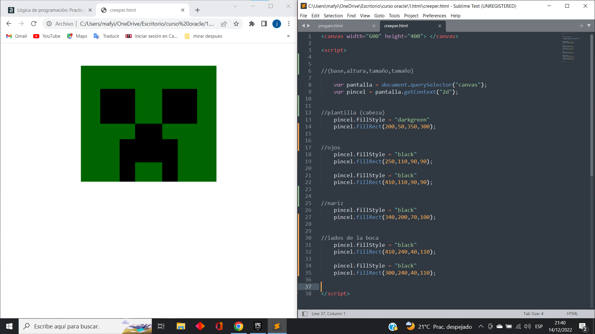Open volume control speaker icon
This screenshot has height=334, width=595.
click(x=527, y=326)
